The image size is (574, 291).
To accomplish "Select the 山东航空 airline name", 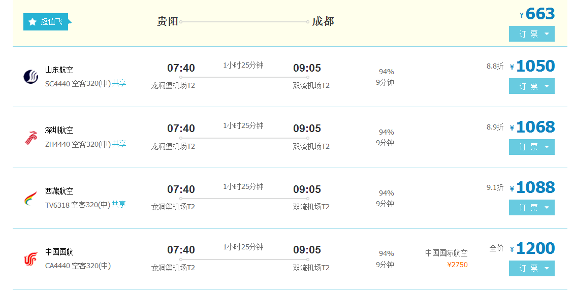I will 59,70.
